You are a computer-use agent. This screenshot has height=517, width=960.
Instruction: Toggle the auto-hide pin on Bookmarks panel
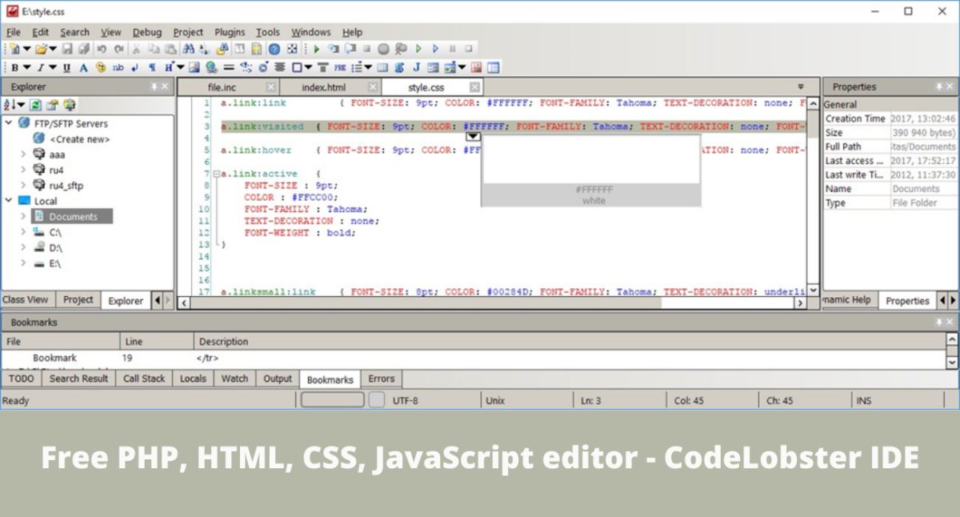click(x=939, y=322)
